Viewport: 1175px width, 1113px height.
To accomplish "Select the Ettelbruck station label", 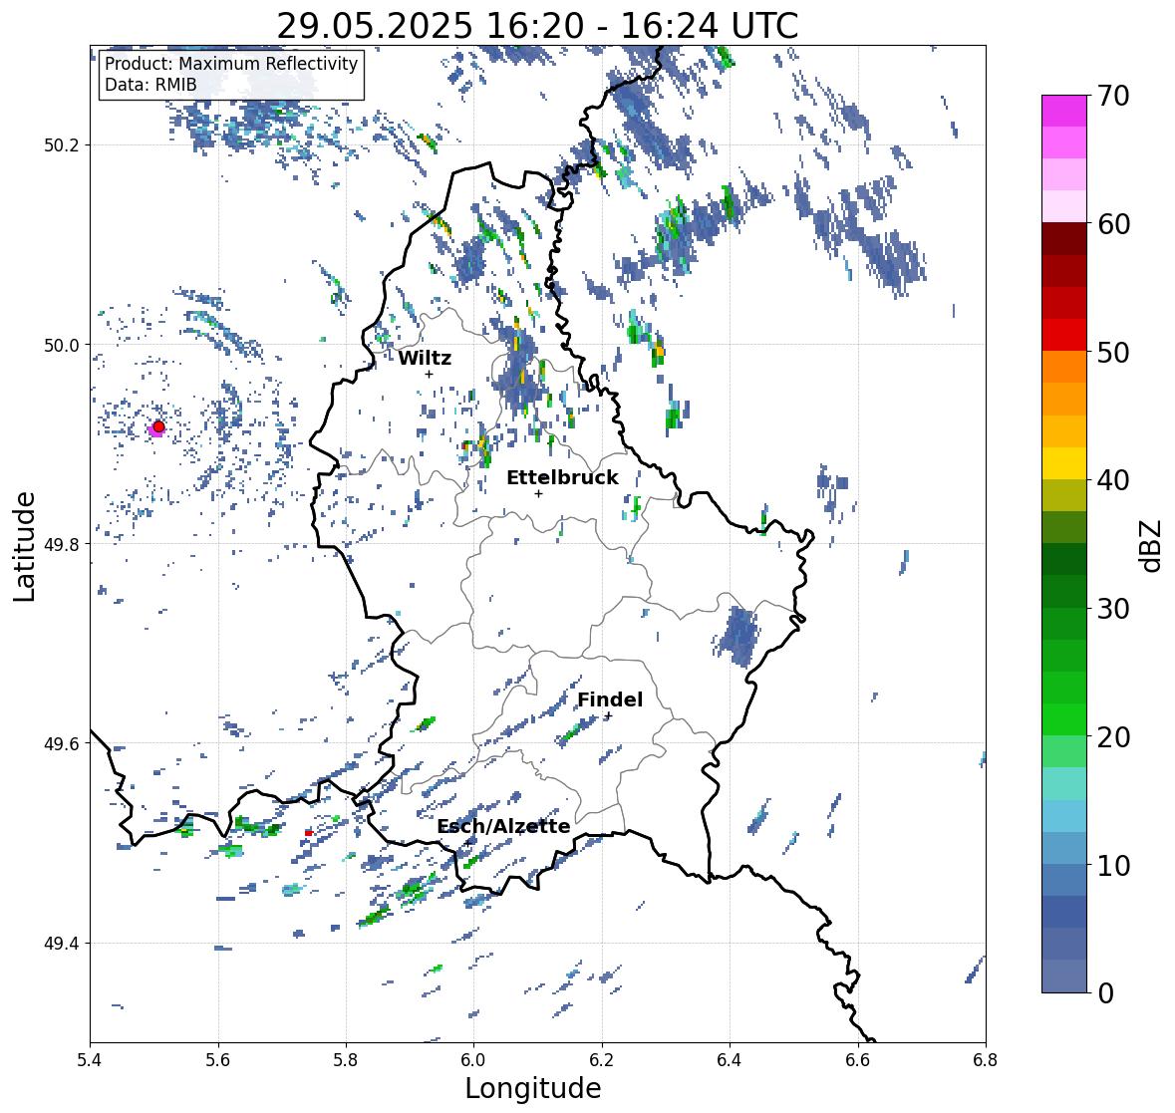I will pos(562,477).
